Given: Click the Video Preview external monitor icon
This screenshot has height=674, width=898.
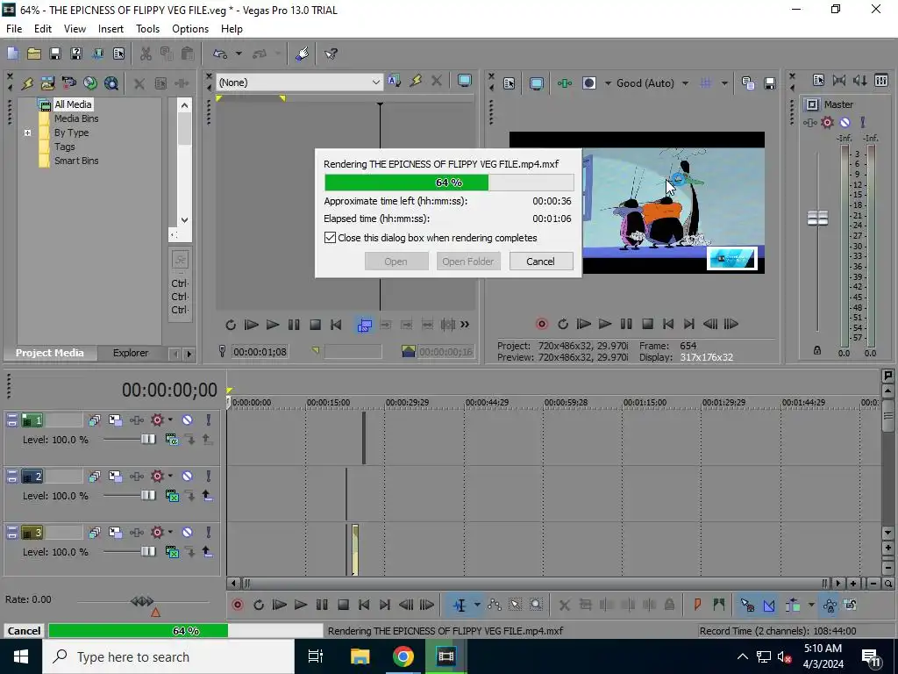Looking at the screenshot, I should [x=537, y=83].
